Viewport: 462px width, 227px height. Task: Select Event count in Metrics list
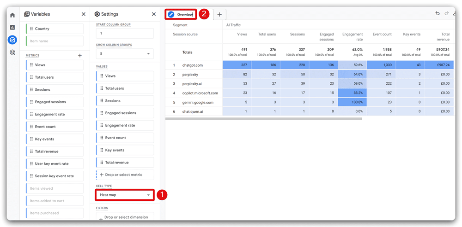pos(55,127)
